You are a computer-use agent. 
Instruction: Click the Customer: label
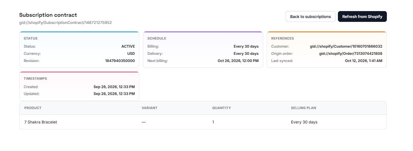coord(280,46)
